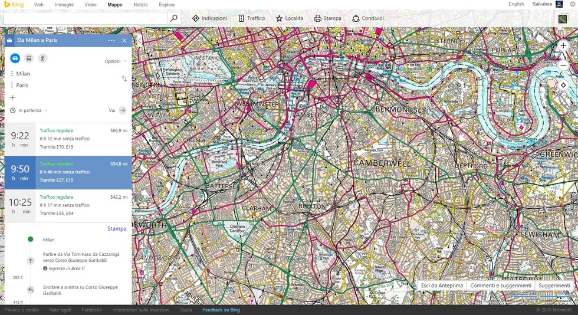Collapse the directions side panel
Viewport: 578px width, 315px height.
[140, 41]
